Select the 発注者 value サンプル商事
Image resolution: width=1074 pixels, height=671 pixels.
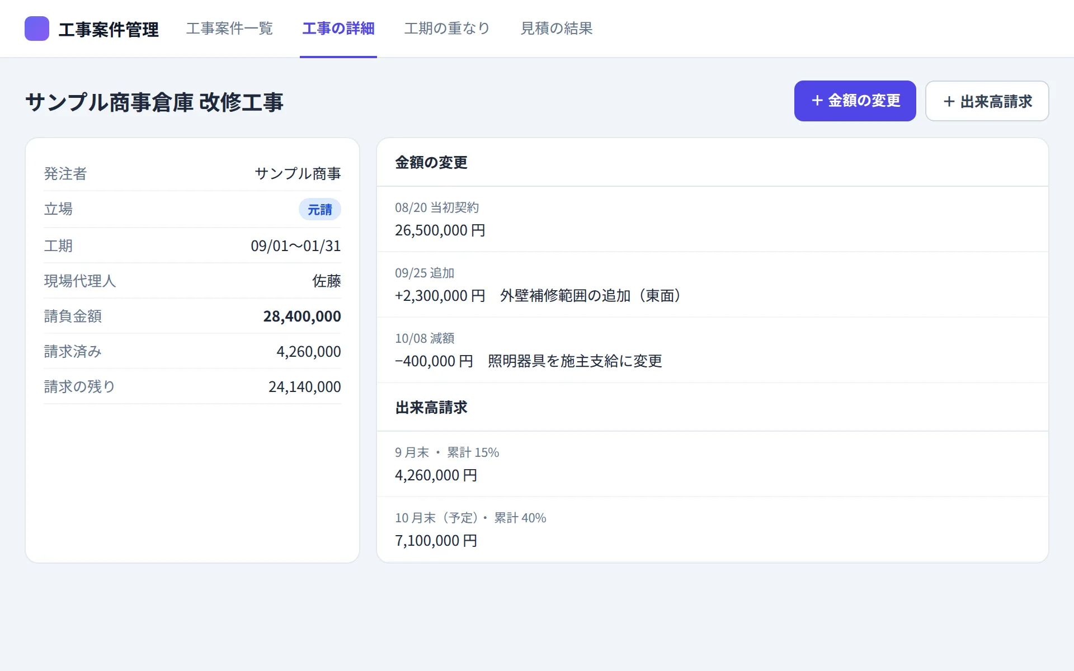[298, 174]
